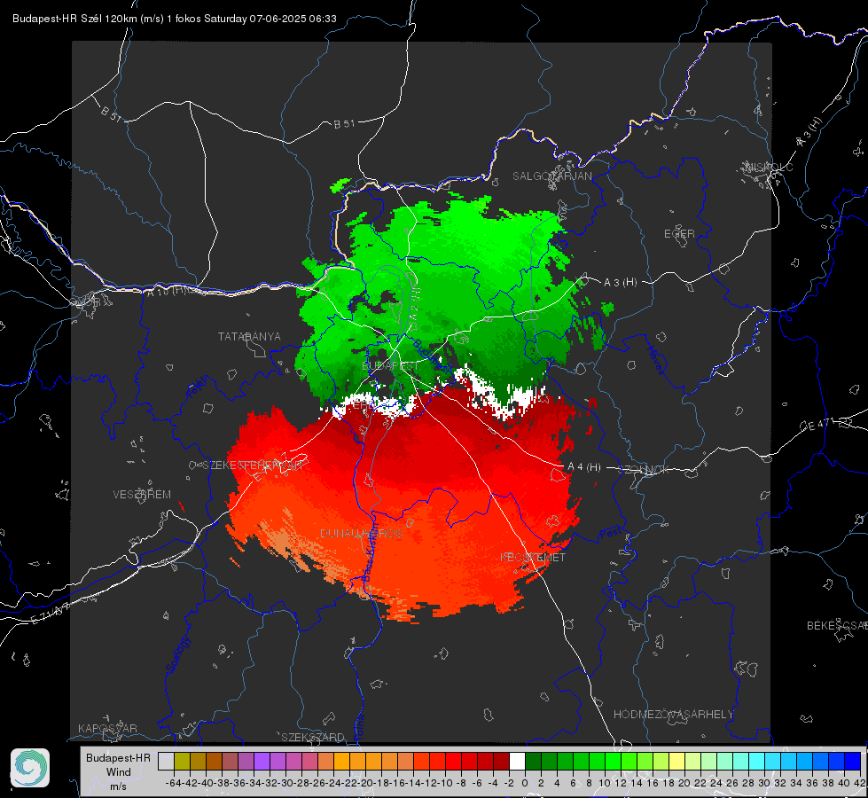Click the swirl logo icon beside the legend
The height and width of the screenshot is (798, 868).
click(30, 768)
